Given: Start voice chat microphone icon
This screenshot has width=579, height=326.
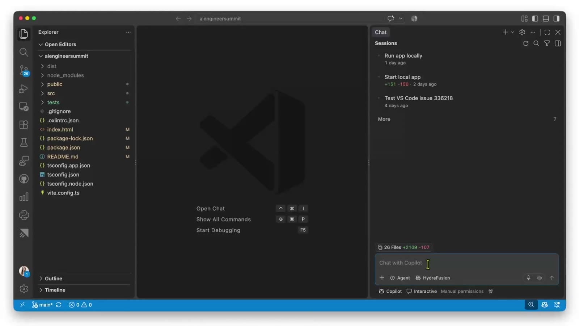Looking at the screenshot, I should click(528, 278).
